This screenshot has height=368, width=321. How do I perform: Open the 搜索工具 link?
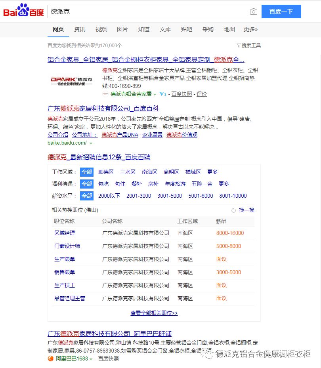(x=251, y=45)
